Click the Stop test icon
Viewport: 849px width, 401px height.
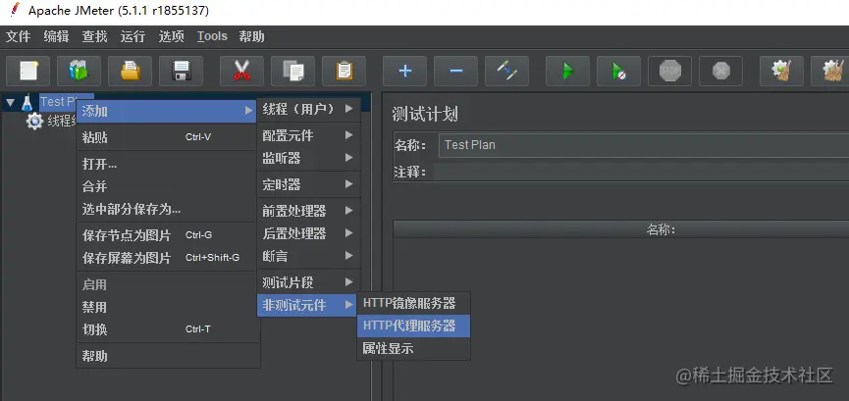[x=669, y=71]
